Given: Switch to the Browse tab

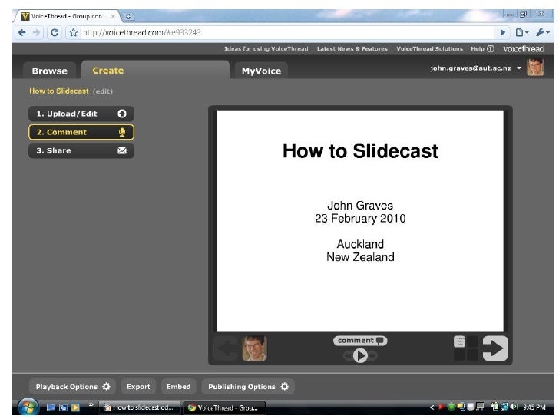Looking at the screenshot, I should 49,71.
